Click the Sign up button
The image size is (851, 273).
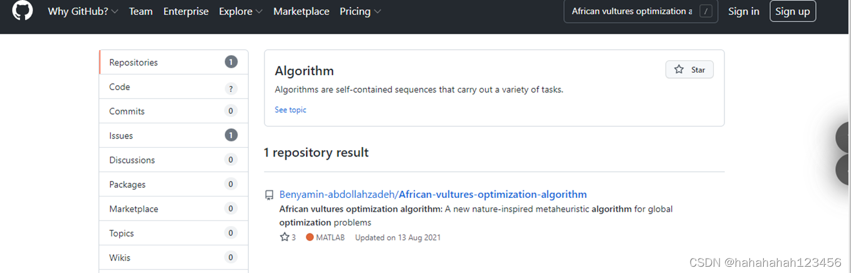(x=793, y=11)
